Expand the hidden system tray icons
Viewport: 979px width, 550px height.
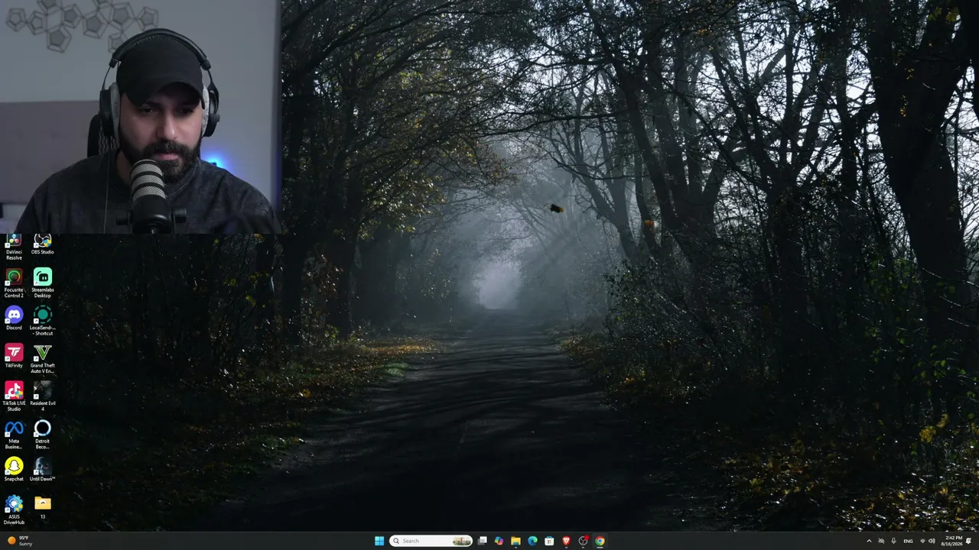point(869,541)
